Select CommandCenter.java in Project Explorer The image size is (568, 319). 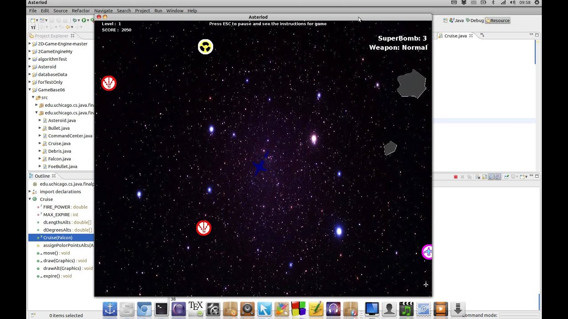coord(70,136)
